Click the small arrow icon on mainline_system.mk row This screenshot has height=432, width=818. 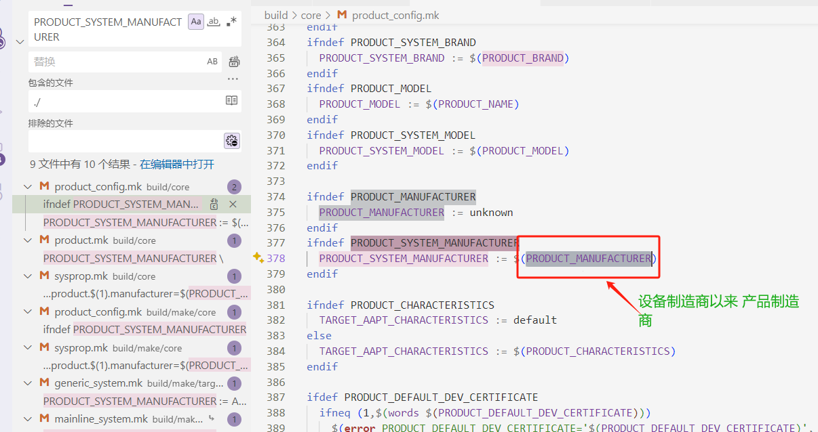point(212,418)
